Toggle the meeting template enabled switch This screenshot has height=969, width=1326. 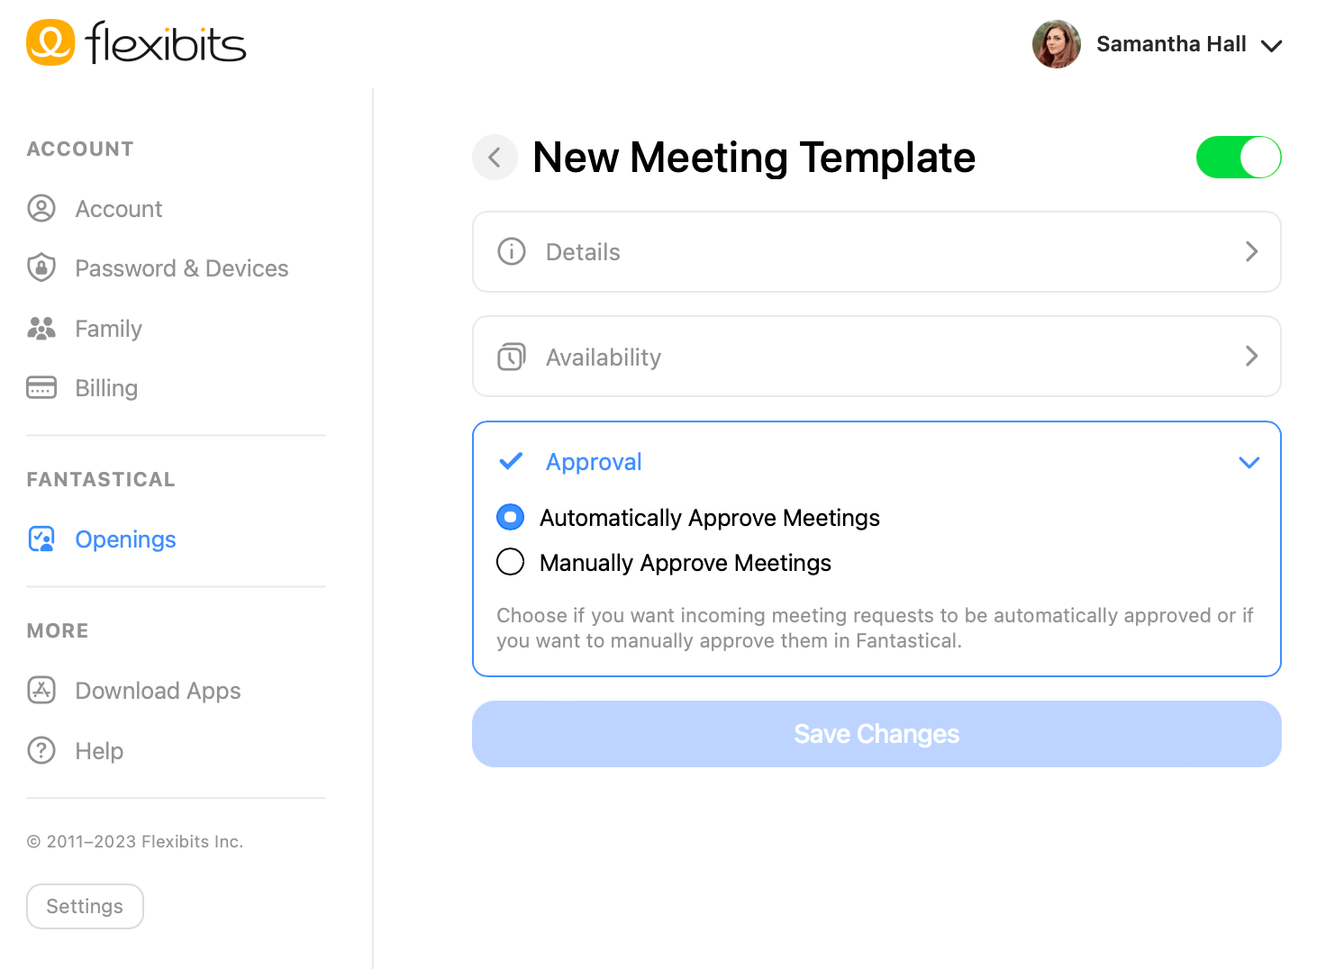pos(1239,158)
